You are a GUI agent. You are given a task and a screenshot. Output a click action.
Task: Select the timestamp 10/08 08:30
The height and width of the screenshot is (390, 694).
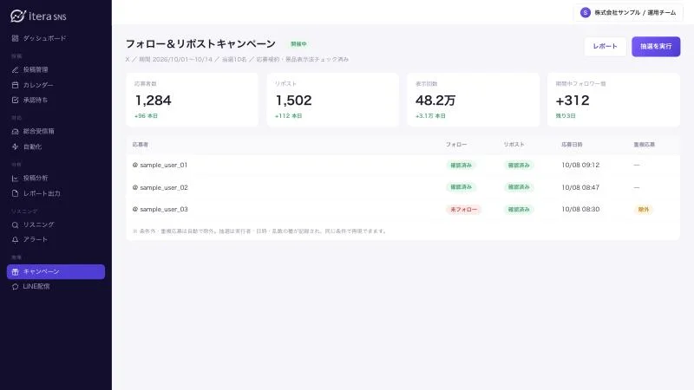pyautogui.click(x=580, y=209)
